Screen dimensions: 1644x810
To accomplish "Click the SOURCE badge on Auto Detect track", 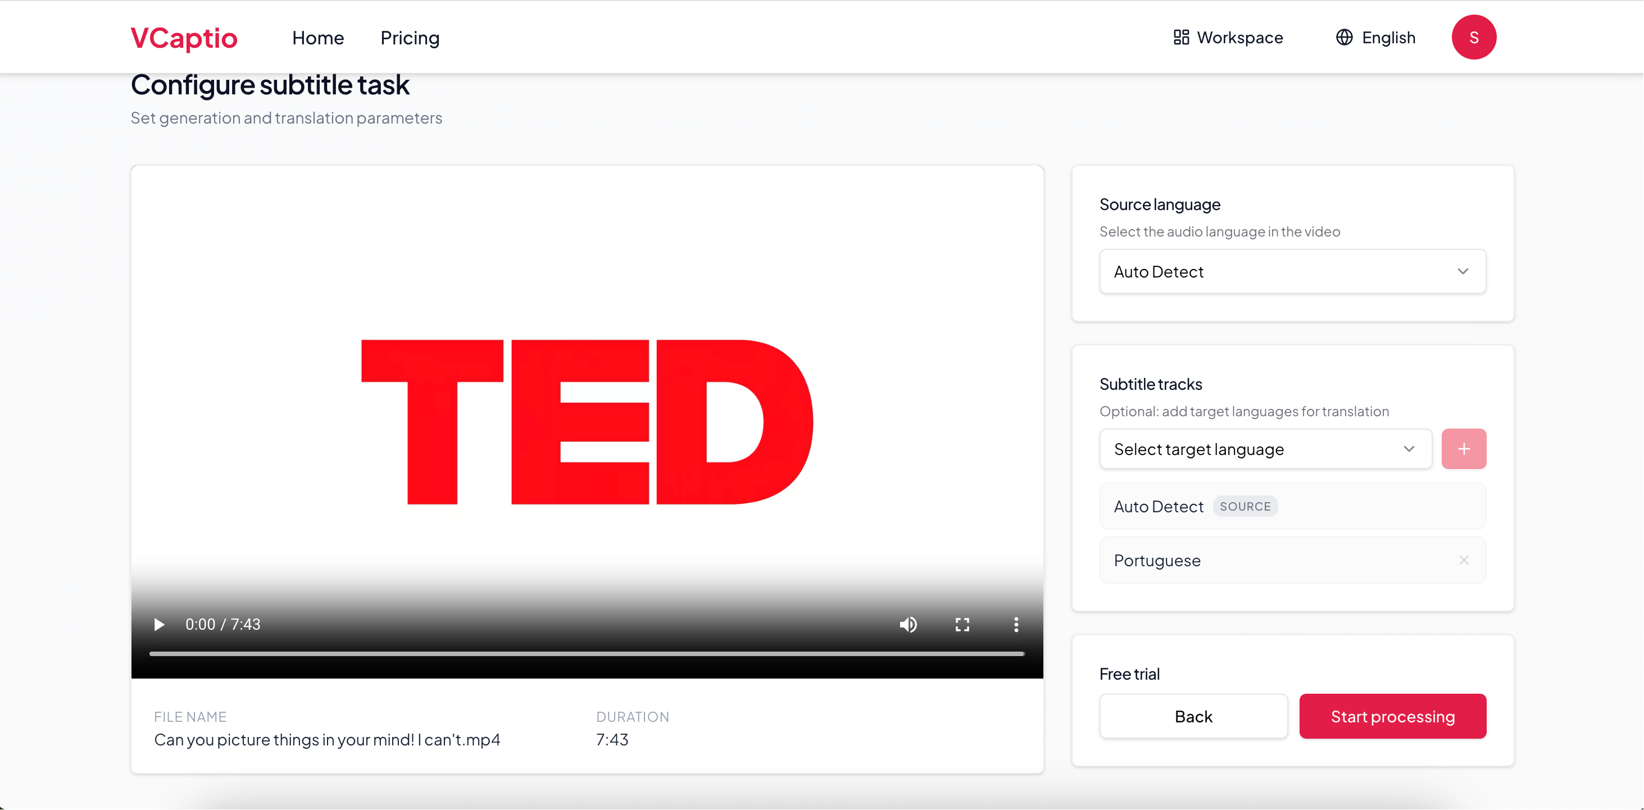I will (x=1245, y=506).
